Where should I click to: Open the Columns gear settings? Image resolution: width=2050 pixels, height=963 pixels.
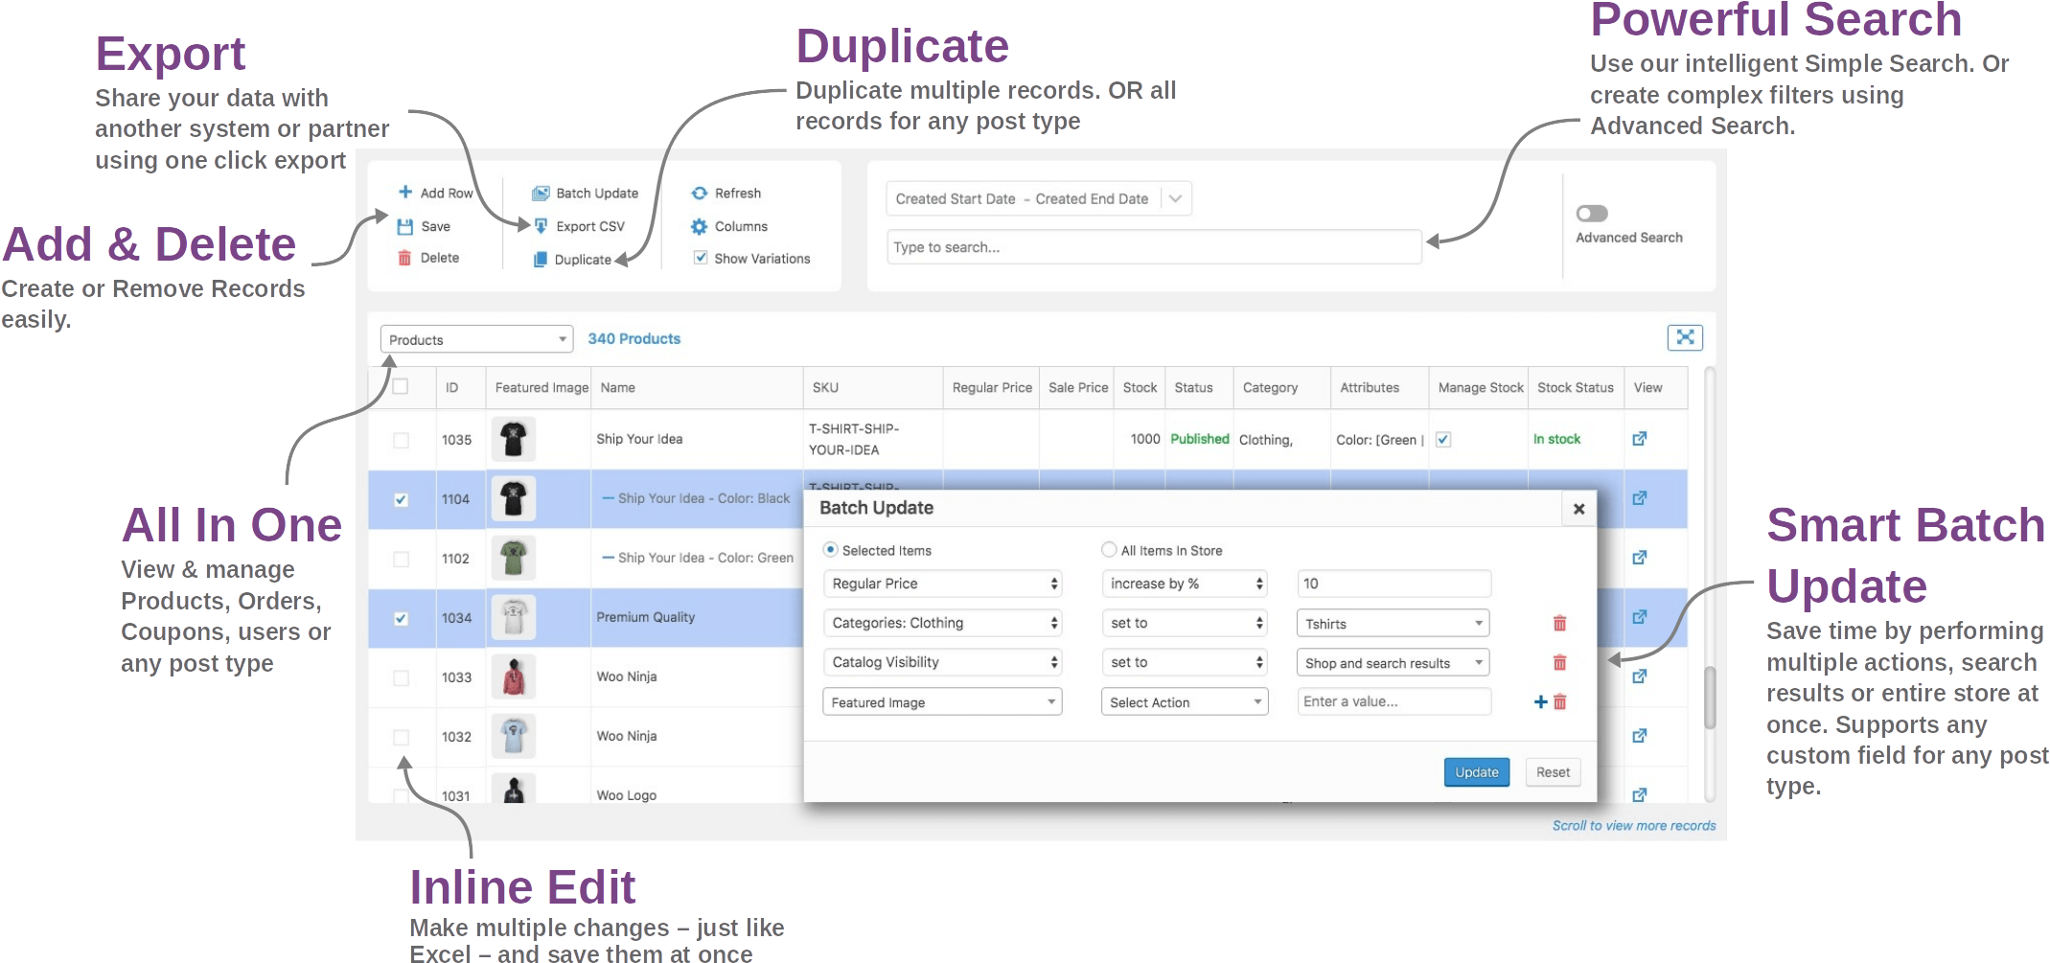(x=700, y=227)
